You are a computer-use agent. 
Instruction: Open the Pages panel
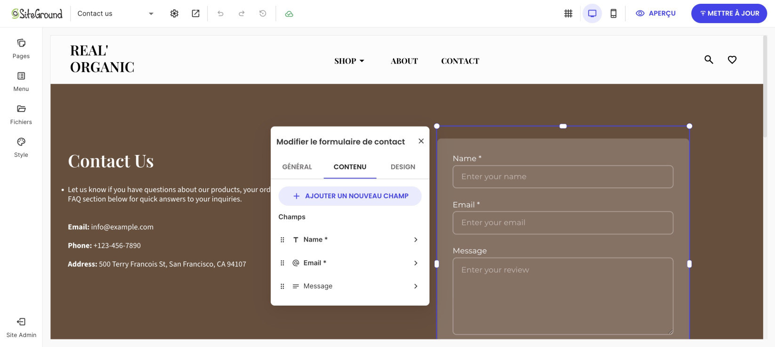21,49
